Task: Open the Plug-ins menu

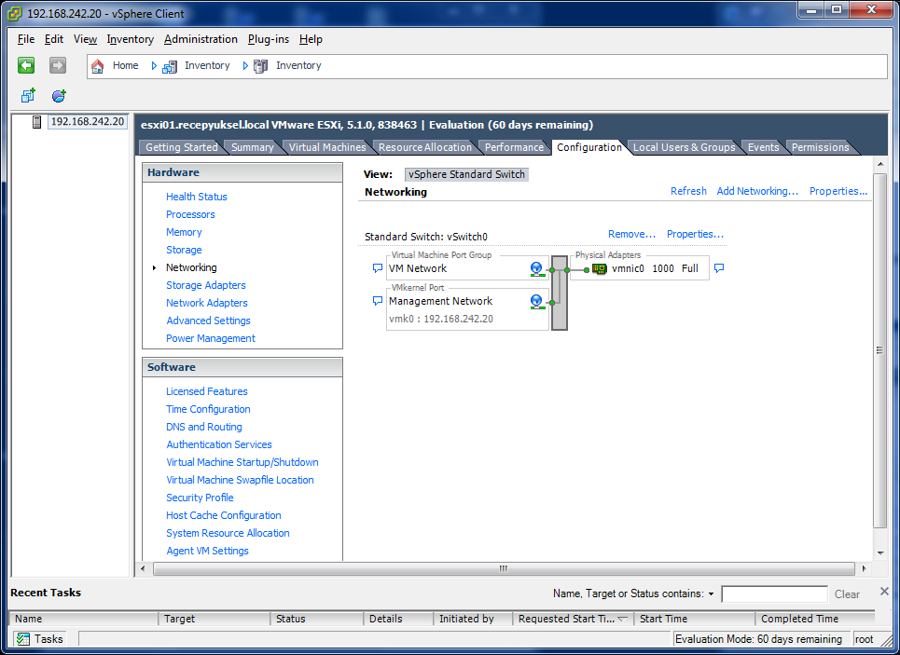Action: point(269,39)
